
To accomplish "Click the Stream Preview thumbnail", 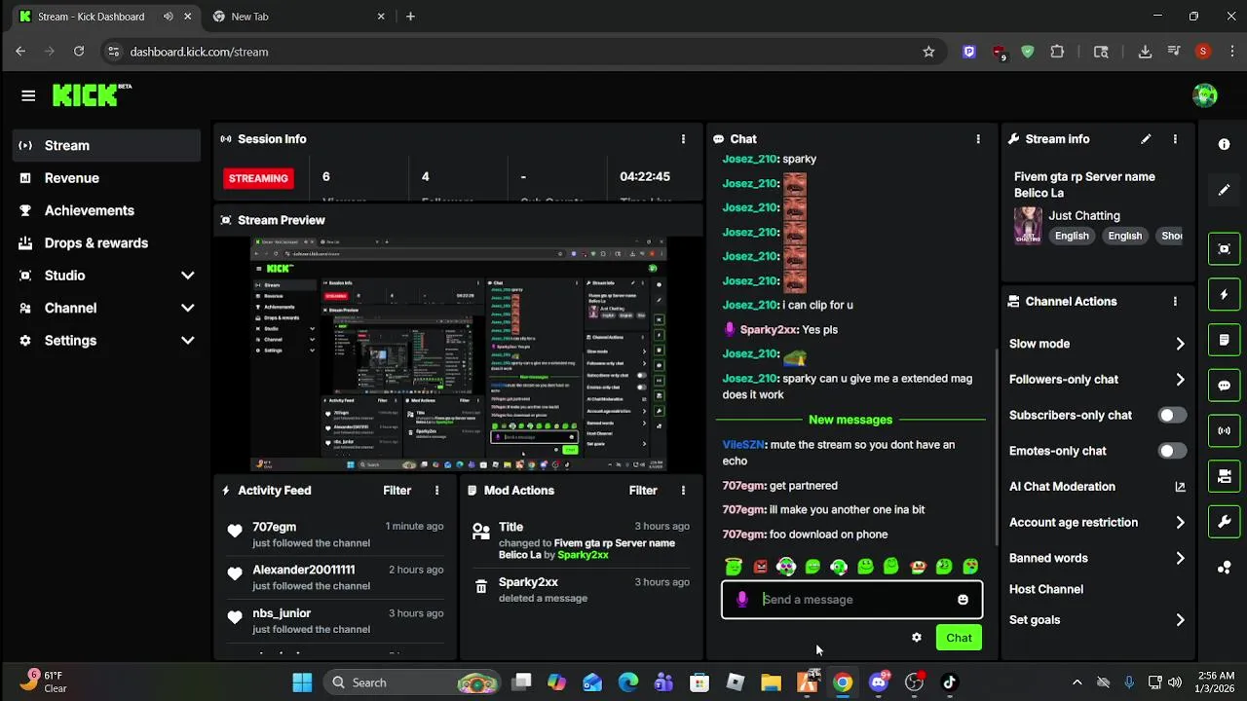I will (x=459, y=353).
